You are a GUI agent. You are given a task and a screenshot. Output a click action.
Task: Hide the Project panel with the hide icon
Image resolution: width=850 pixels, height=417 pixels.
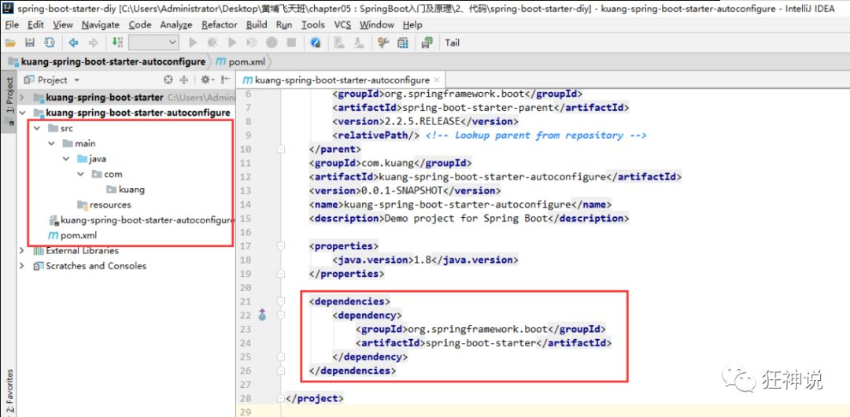tap(224, 79)
